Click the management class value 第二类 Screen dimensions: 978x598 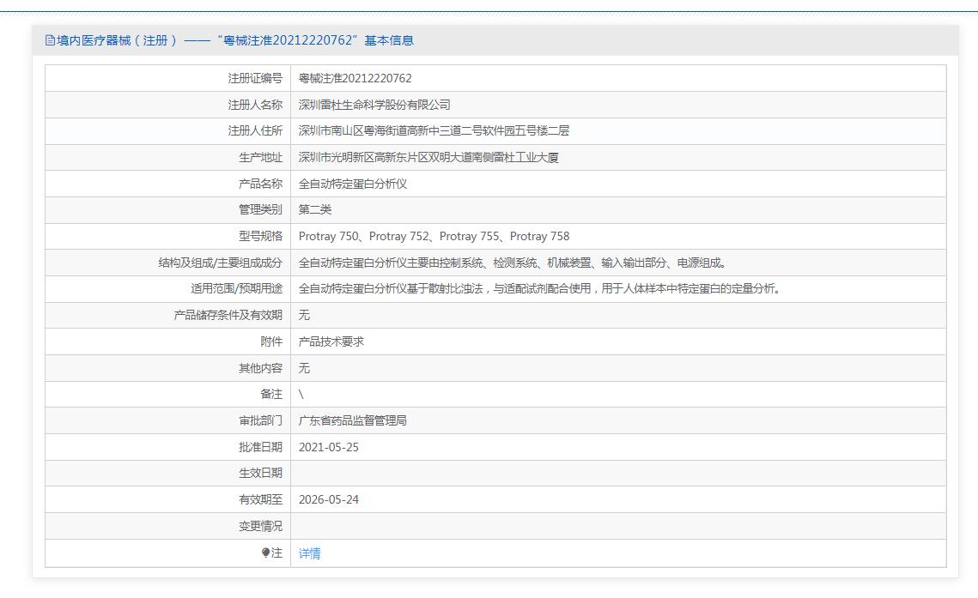pos(315,210)
